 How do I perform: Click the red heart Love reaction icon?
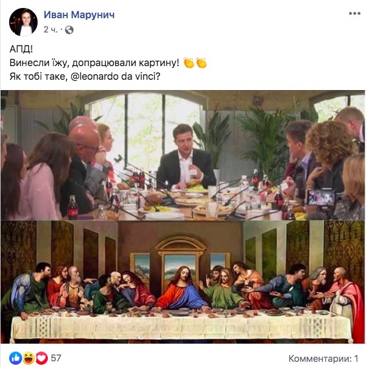[x=40, y=358]
